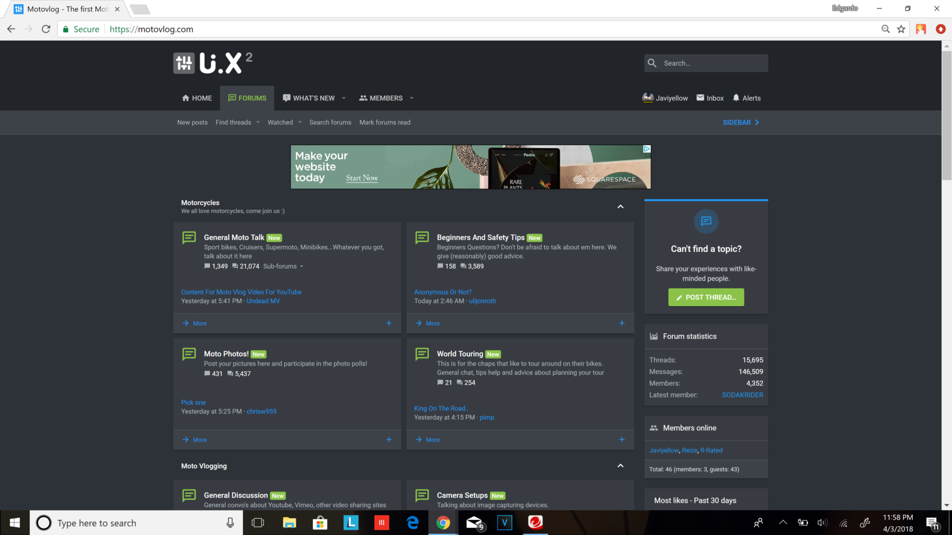The image size is (952, 535).
Task: Select the FORUMS tab
Action: (x=247, y=98)
